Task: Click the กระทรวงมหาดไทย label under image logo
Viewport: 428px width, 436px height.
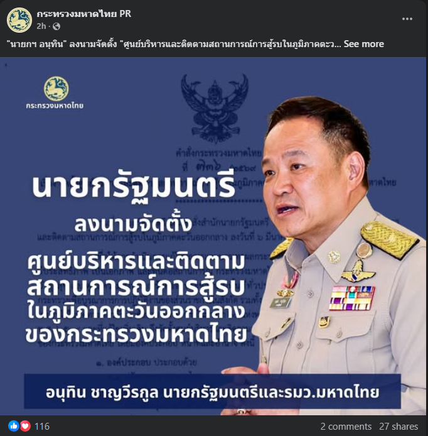Action: tap(55, 106)
